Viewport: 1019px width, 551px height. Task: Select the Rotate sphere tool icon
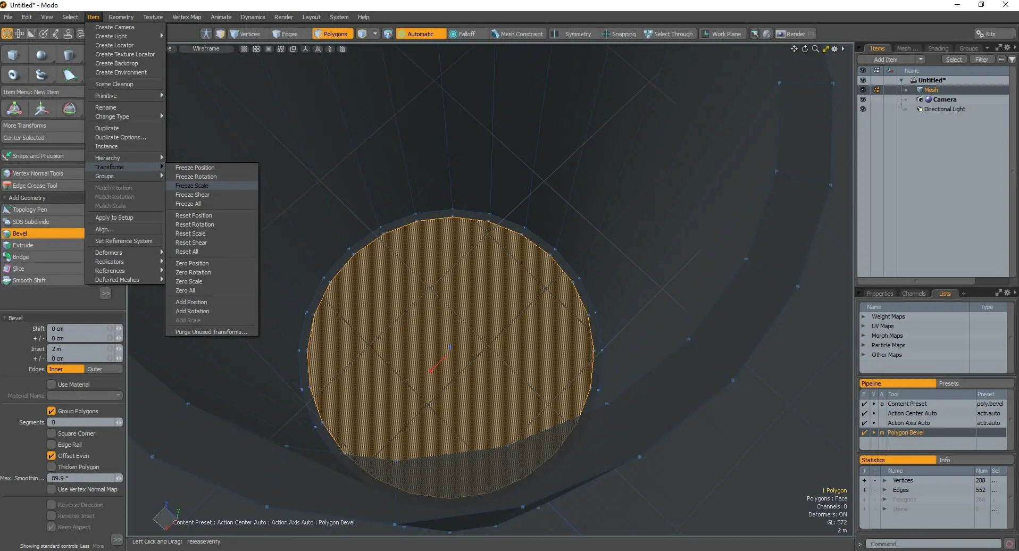69,109
